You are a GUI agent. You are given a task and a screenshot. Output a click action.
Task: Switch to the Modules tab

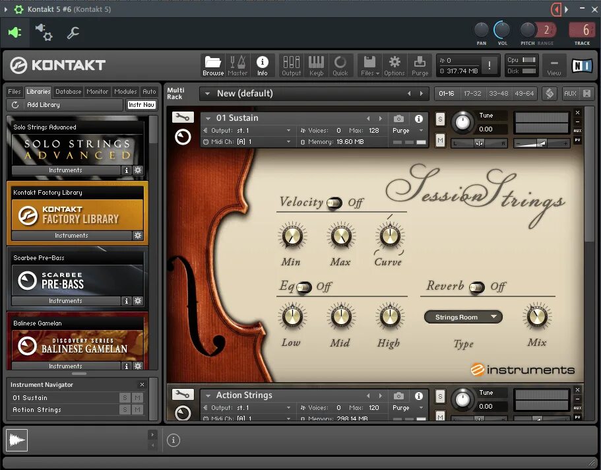click(125, 91)
